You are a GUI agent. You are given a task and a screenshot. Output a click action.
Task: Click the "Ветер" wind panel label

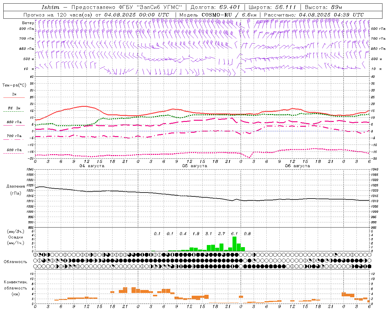click(x=28, y=23)
